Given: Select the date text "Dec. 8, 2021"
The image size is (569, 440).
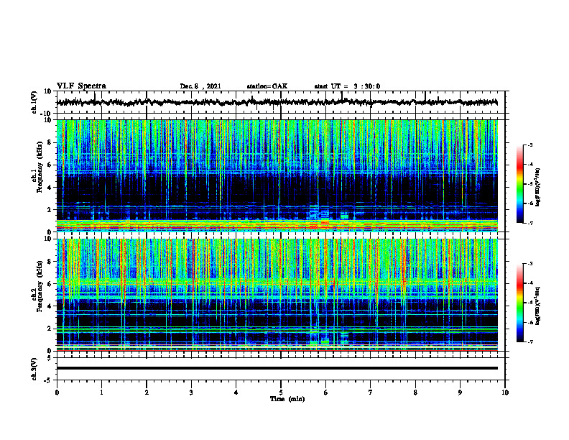Looking at the screenshot, I should pos(200,86).
